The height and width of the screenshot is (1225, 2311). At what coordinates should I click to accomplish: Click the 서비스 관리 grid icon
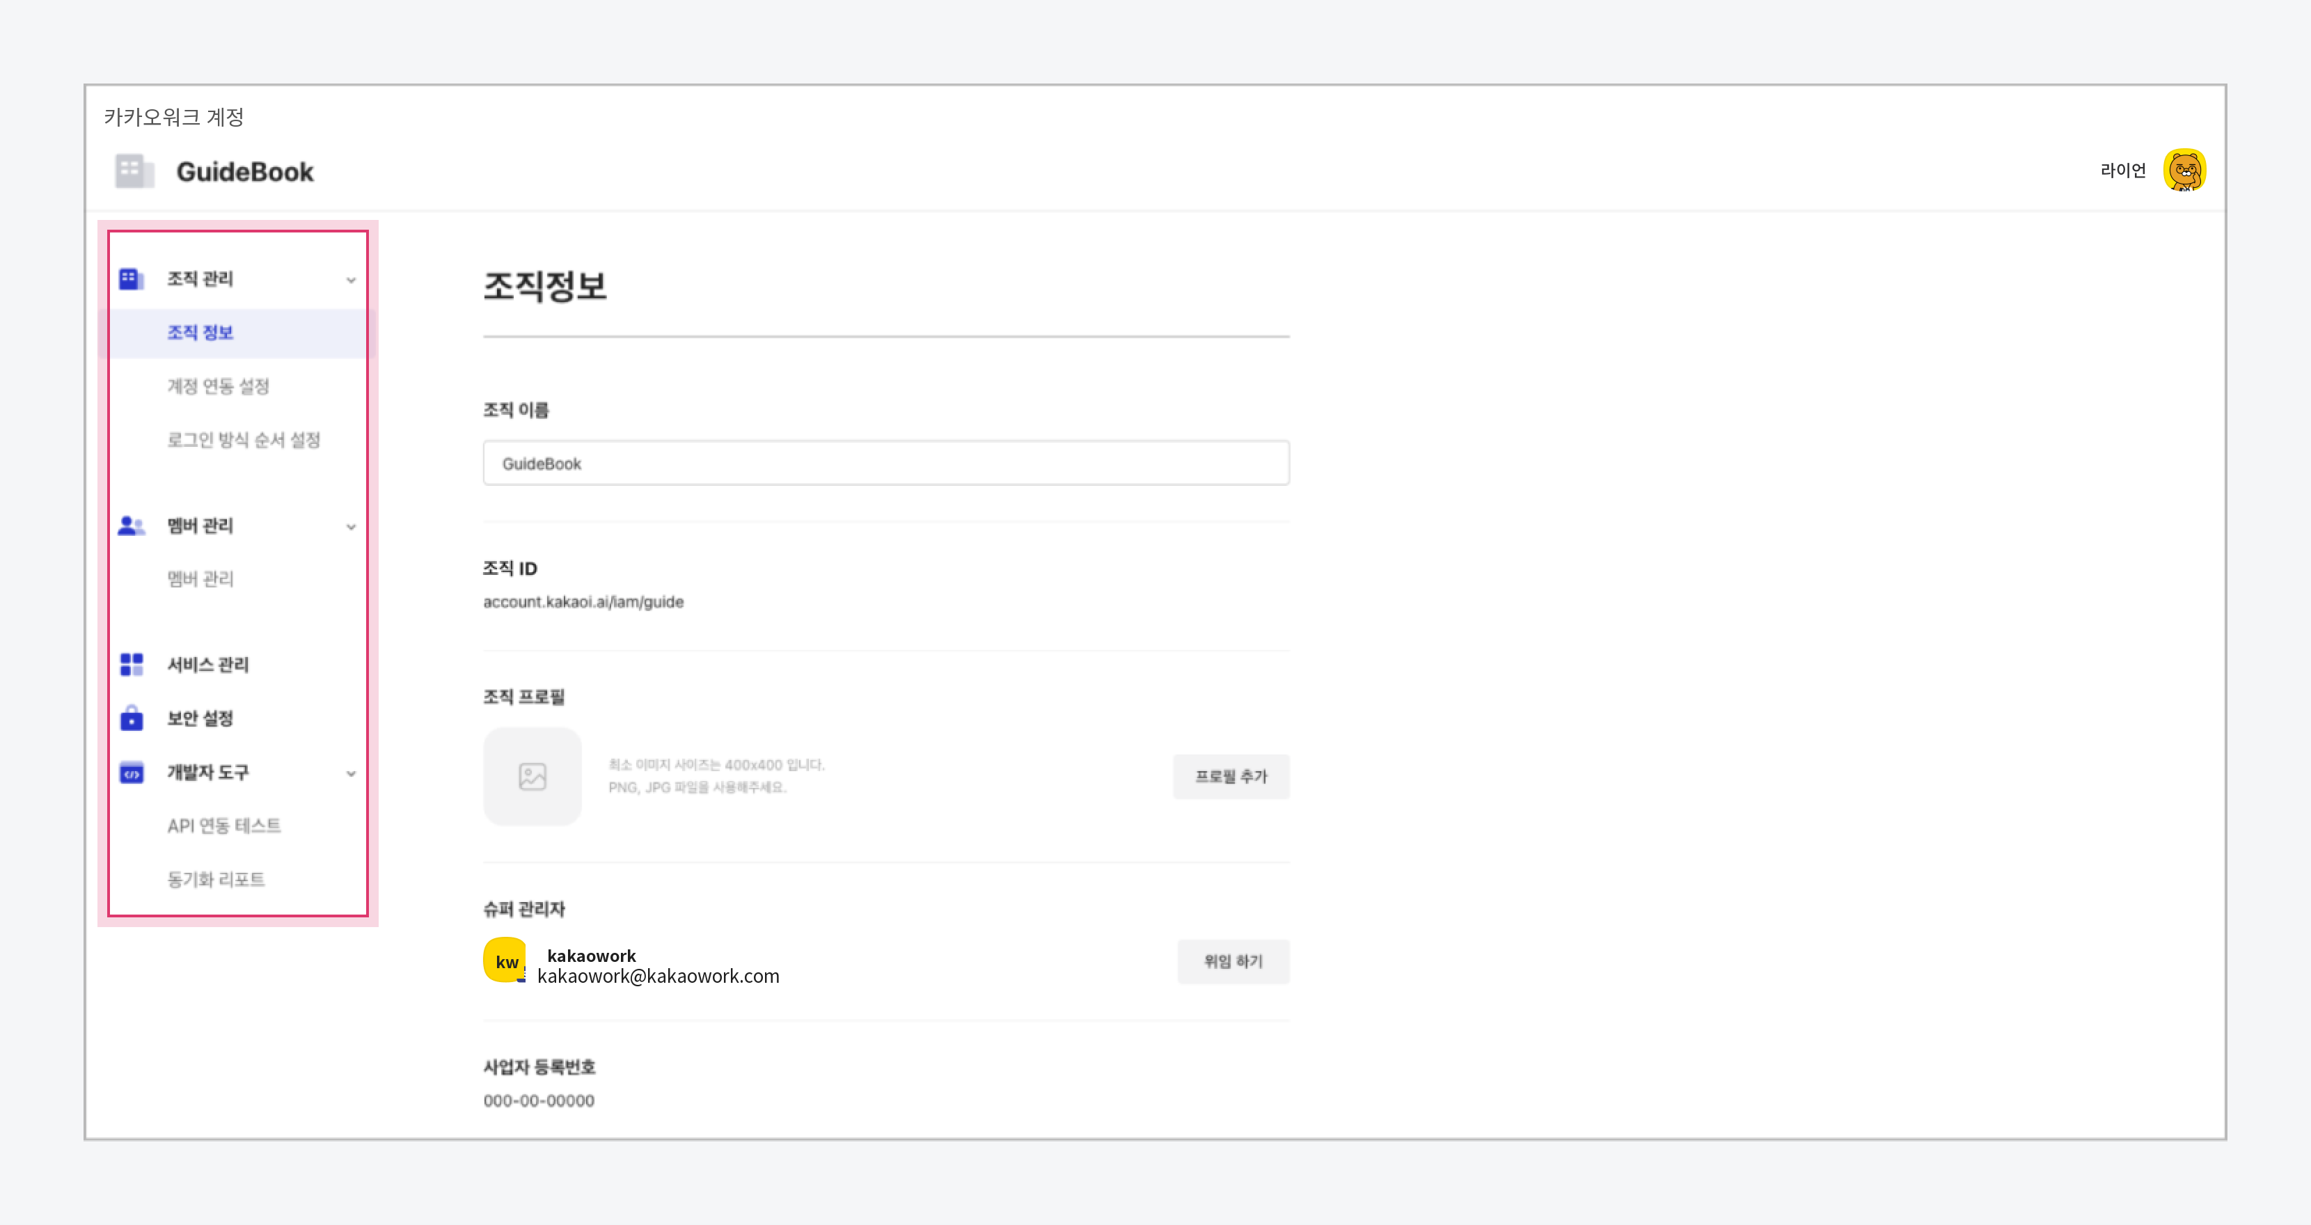(131, 665)
